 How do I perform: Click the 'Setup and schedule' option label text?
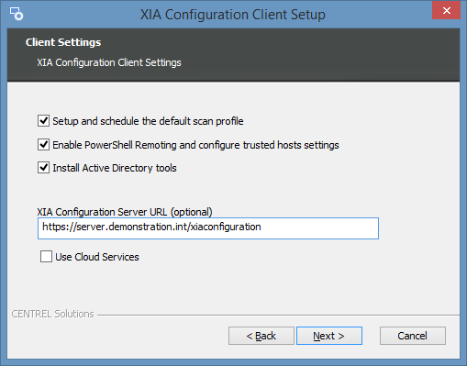[x=148, y=121]
